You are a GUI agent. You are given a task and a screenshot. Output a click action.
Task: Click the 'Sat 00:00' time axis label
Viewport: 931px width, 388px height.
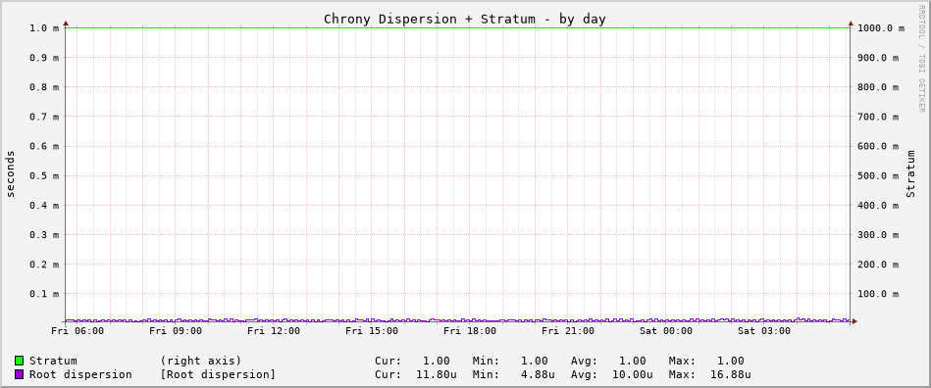[665, 330]
